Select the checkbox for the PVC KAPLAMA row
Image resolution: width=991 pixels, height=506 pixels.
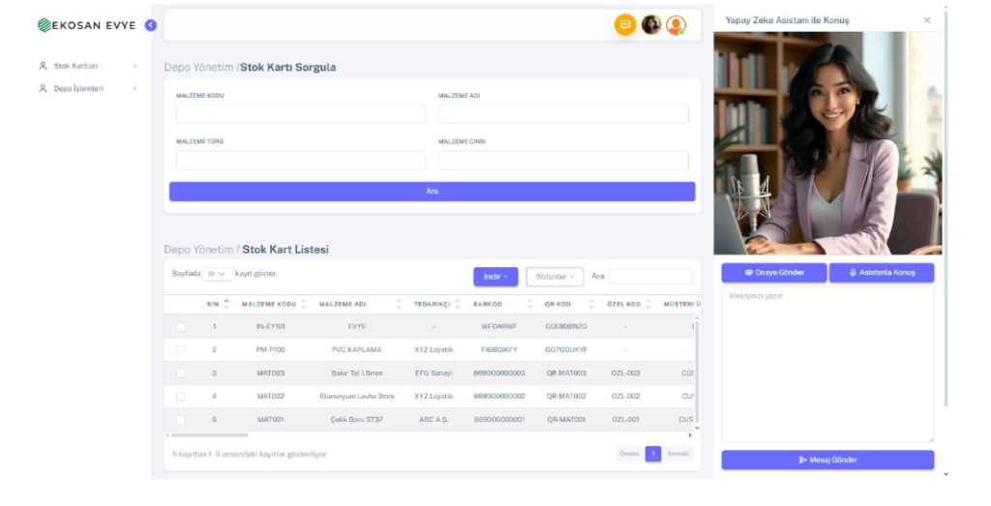pyautogui.click(x=181, y=349)
